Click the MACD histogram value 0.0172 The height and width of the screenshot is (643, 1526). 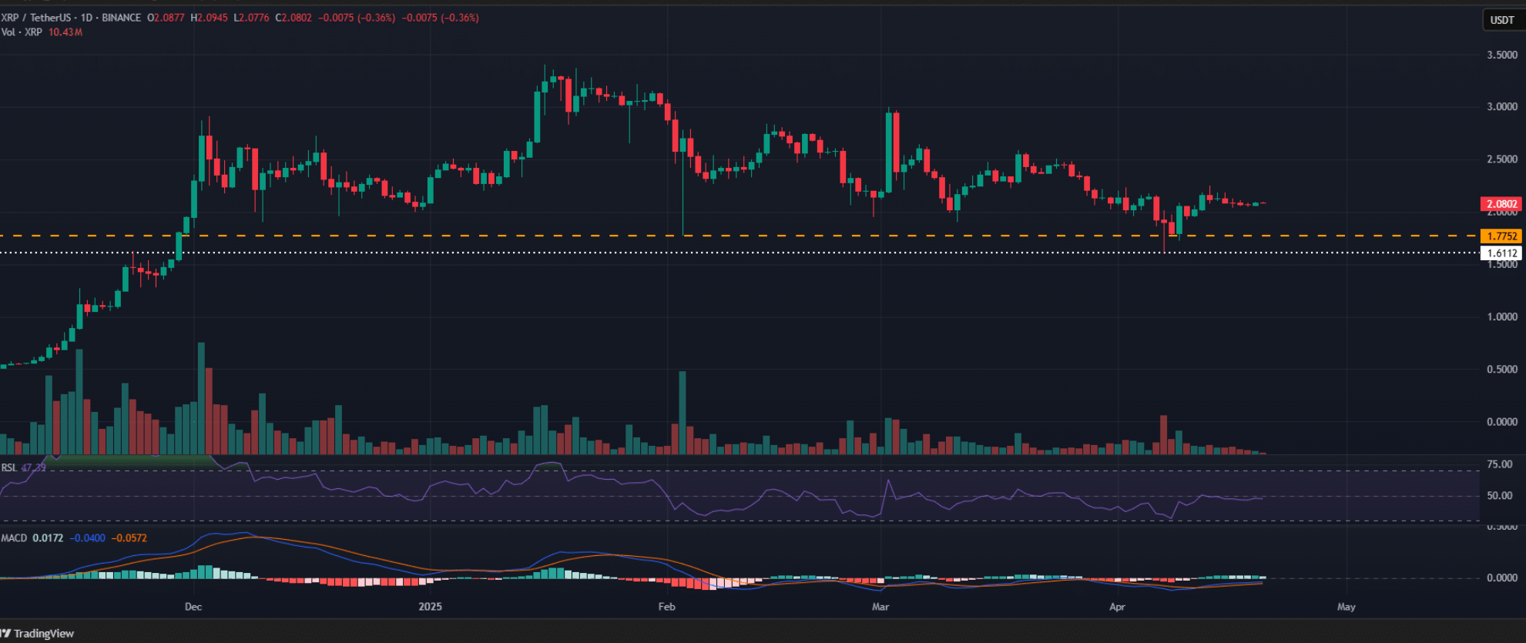(48, 538)
